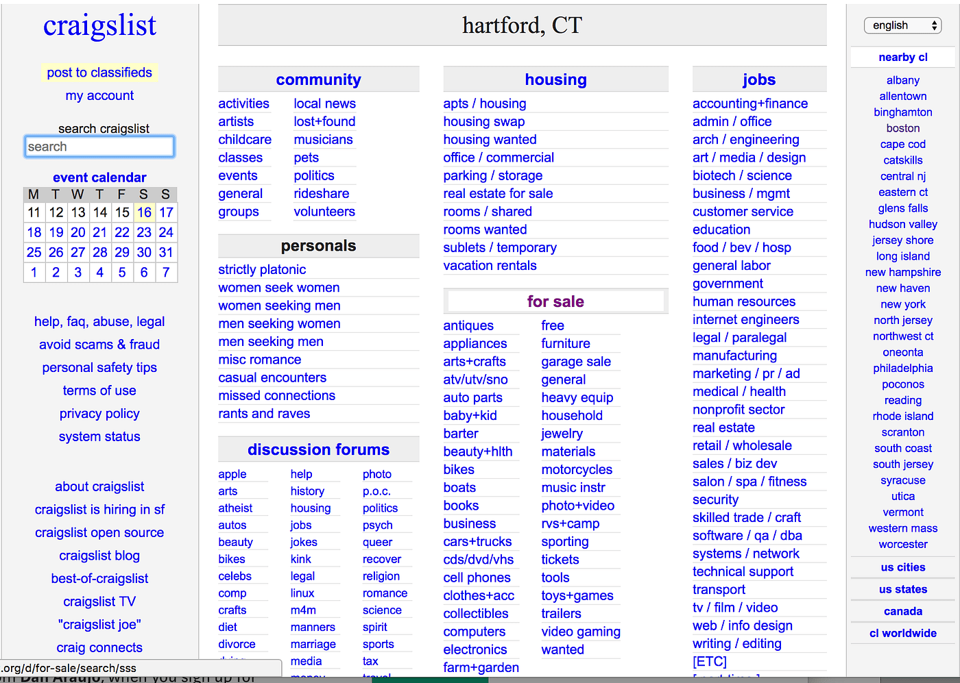The image size is (960, 683).
Task: Check system status
Action: (99, 436)
